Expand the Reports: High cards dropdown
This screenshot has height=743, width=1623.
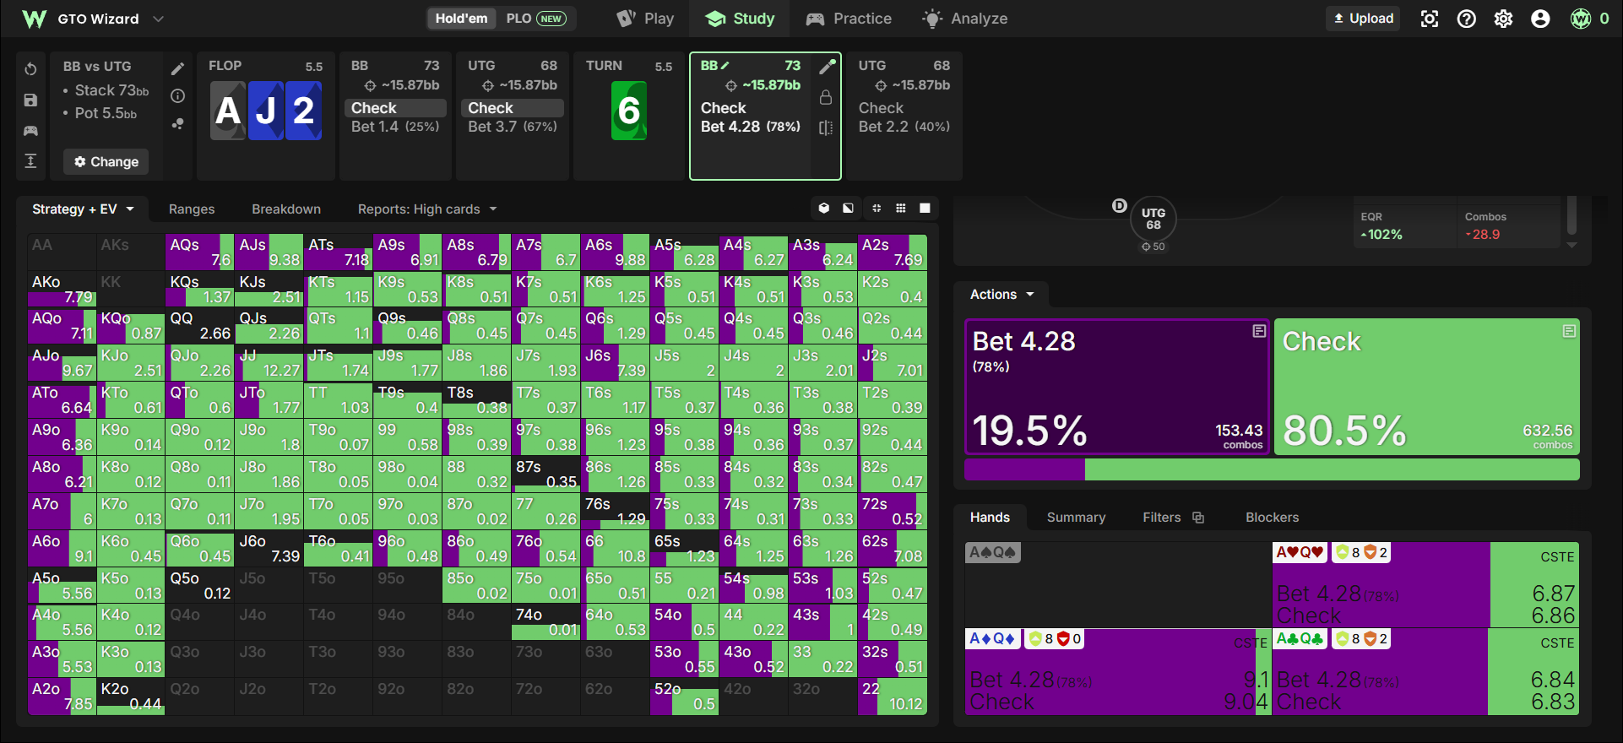click(427, 209)
